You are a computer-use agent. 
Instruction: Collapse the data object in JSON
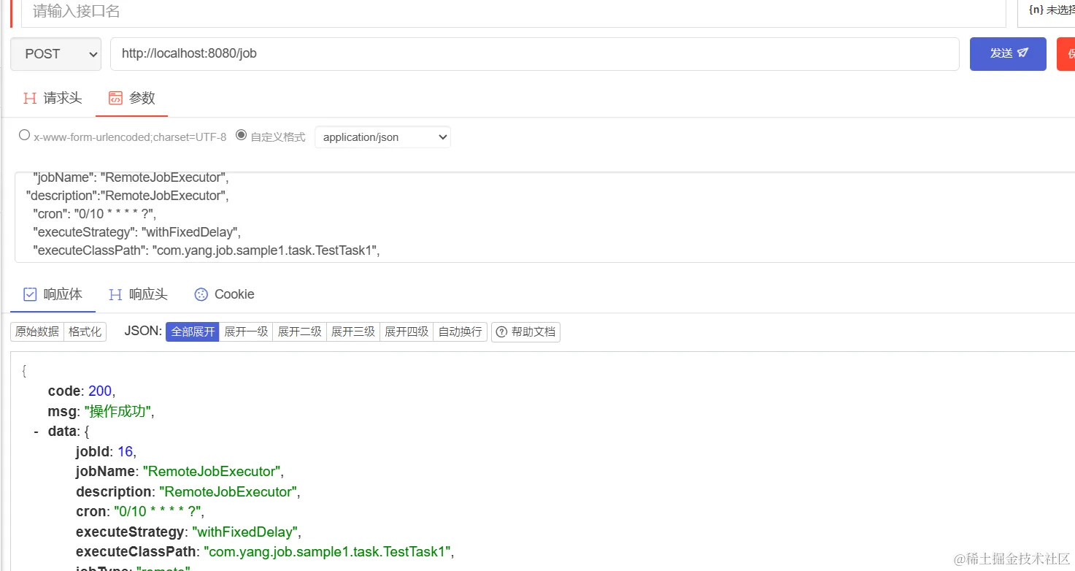pos(36,432)
